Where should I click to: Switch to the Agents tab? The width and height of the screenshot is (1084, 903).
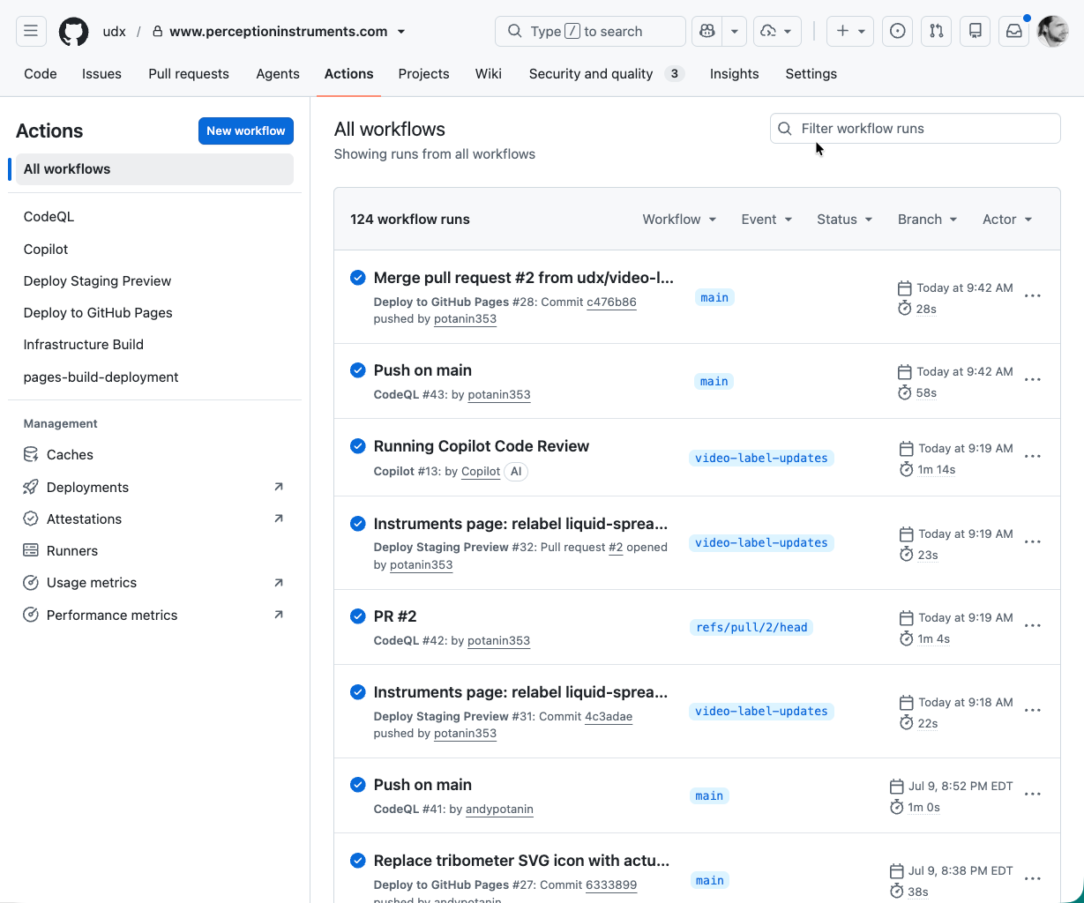pos(278,74)
